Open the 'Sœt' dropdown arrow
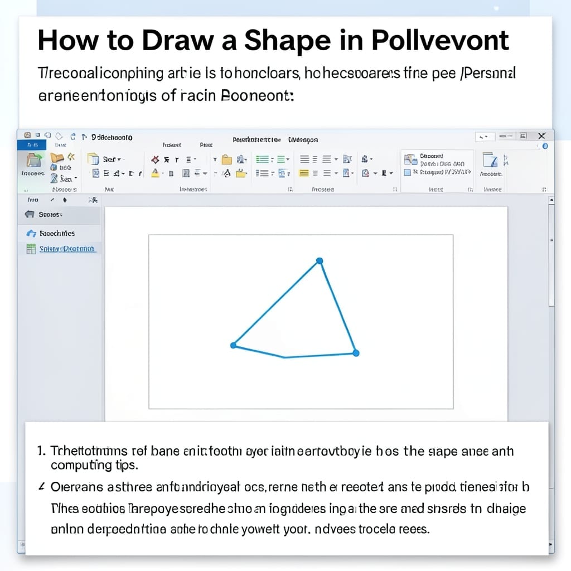This screenshot has height=571, width=571. (x=119, y=159)
